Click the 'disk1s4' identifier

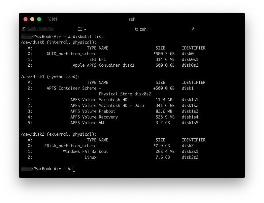[190, 117]
